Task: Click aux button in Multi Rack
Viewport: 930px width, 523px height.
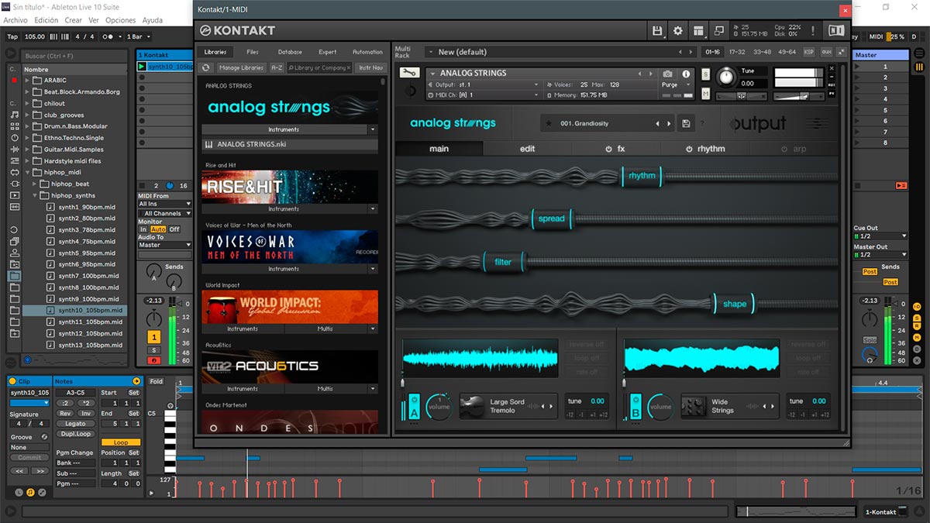Action: pyautogui.click(x=826, y=52)
